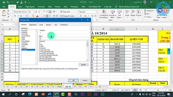Increase font size with the large A icon
Image resolution: width=173 pixels, height=97 pixels.
click(36, 12)
